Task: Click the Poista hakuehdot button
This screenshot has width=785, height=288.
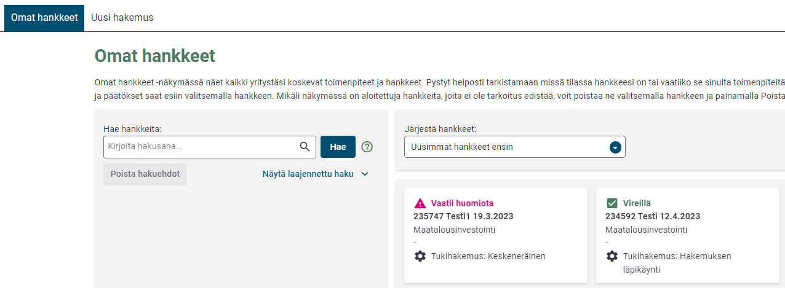Action: 145,174
